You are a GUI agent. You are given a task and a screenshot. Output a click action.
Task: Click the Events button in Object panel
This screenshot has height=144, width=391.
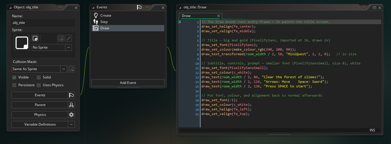[40, 95]
